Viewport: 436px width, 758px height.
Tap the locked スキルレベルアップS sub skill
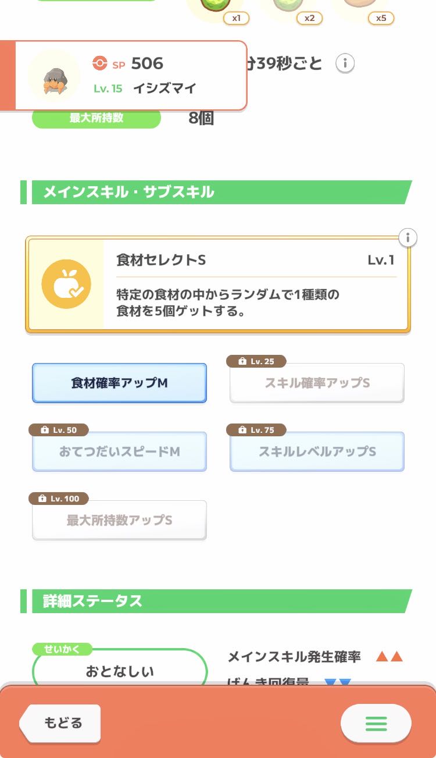(317, 452)
